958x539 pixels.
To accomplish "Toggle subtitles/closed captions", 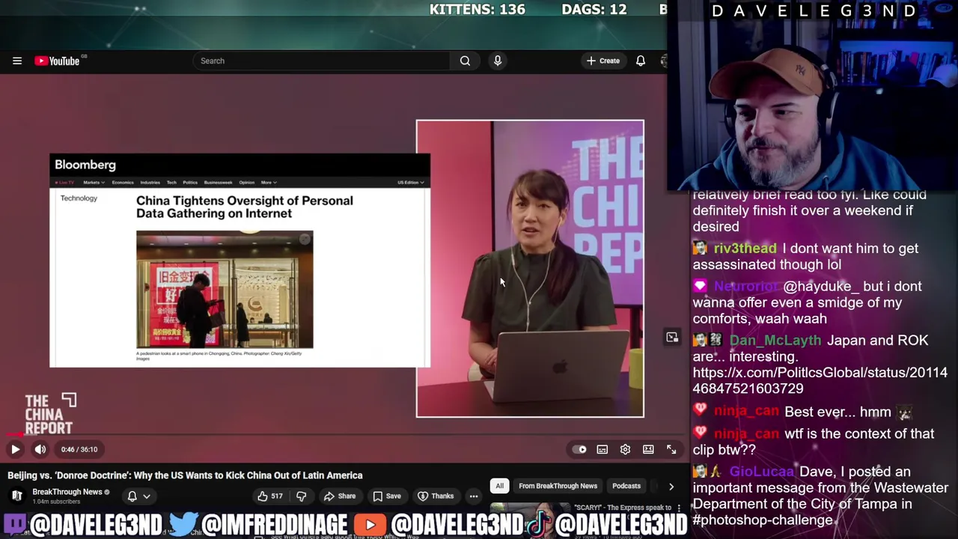I will [602, 449].
